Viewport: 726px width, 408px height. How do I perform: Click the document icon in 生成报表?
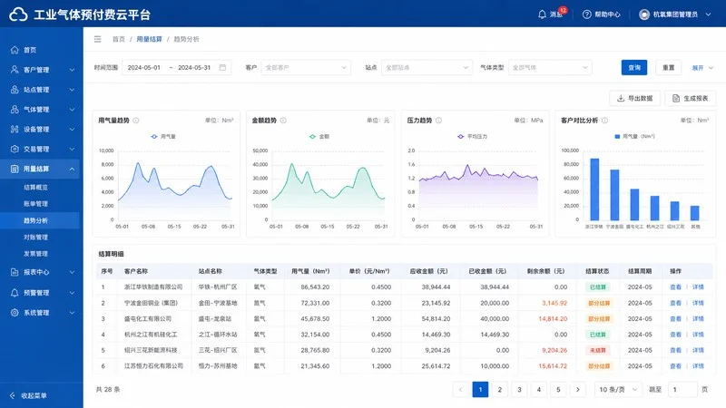point(676,98)
